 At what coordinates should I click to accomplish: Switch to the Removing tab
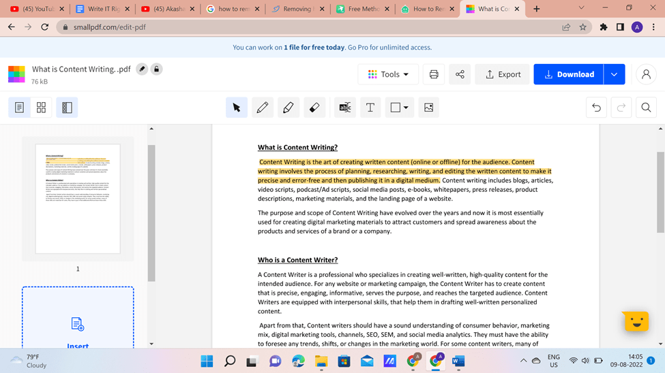298,9
